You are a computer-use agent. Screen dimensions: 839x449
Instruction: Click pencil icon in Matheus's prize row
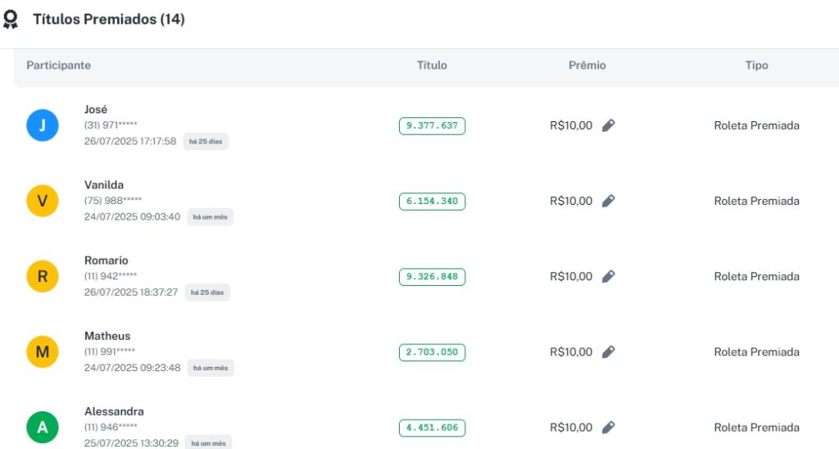click(608, 351)
